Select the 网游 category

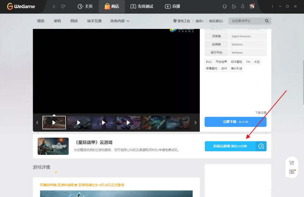point(74,21)
